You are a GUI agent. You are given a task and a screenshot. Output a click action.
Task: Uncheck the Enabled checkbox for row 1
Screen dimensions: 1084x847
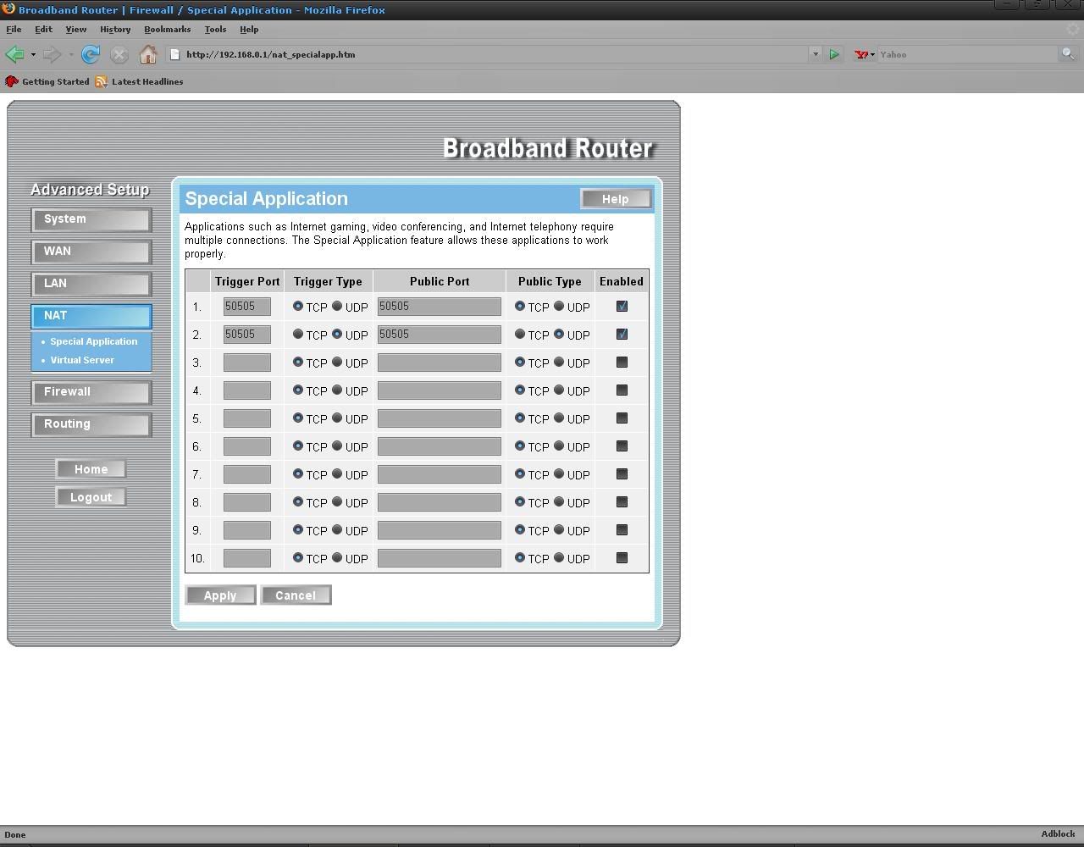[x=622, y=307]
